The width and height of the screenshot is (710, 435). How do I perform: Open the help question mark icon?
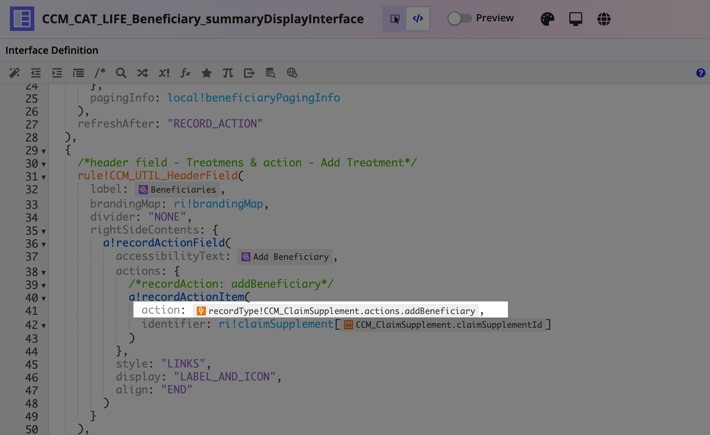click(700, 73)
